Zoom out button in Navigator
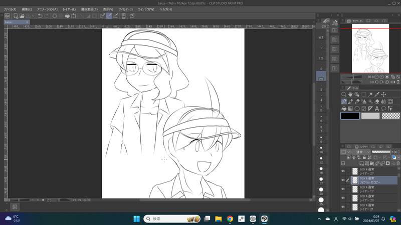Screen dimensions: 401x225 [x=376, y=77]
